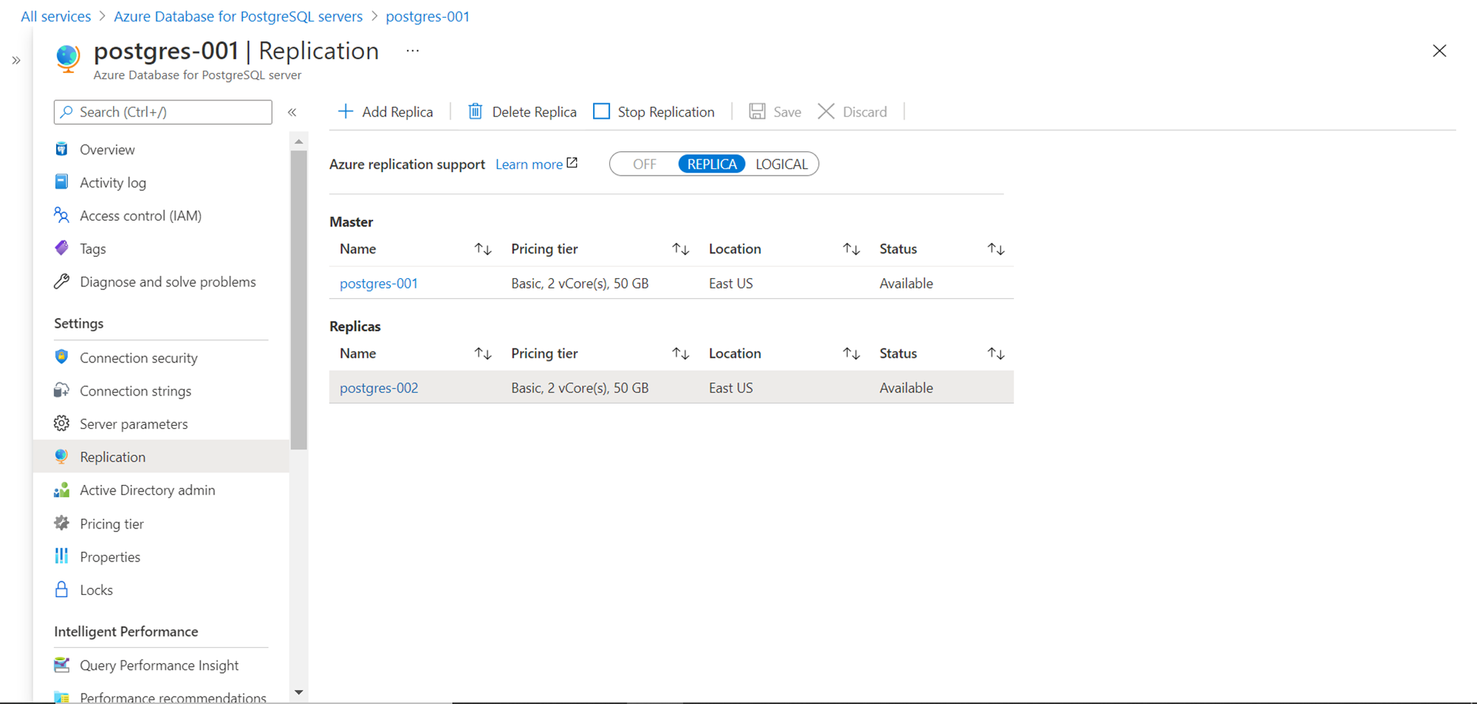
Task: Click the Delete Replica button label
Action: (x=534, y=112)
